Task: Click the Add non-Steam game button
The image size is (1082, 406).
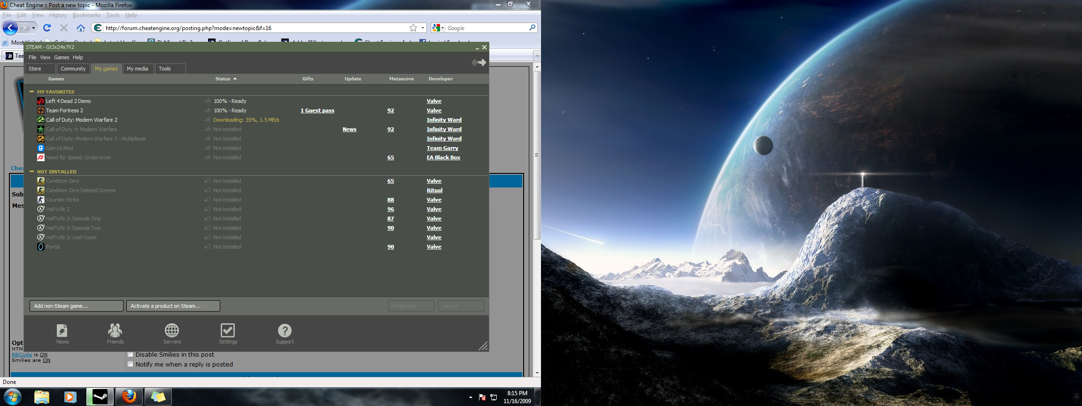Action: click(x=77, y=306)
